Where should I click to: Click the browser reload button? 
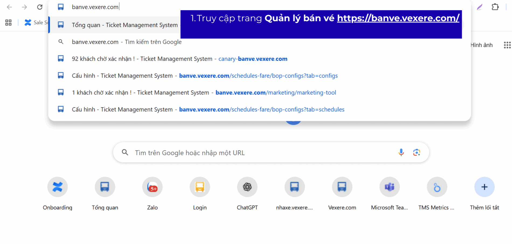40,7
